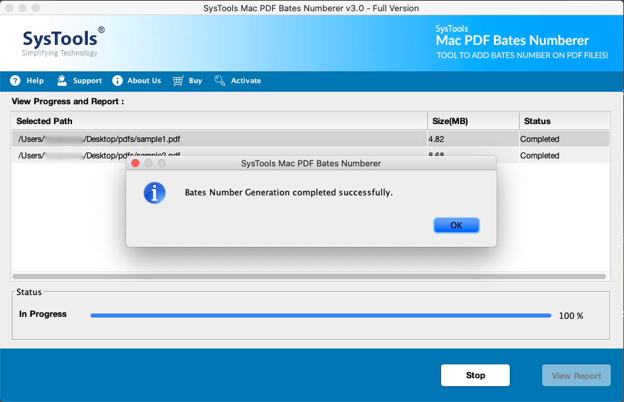624x402 pixels.
Task: Close the Bates Numberer dialog with red button
Action: point(135,163)
